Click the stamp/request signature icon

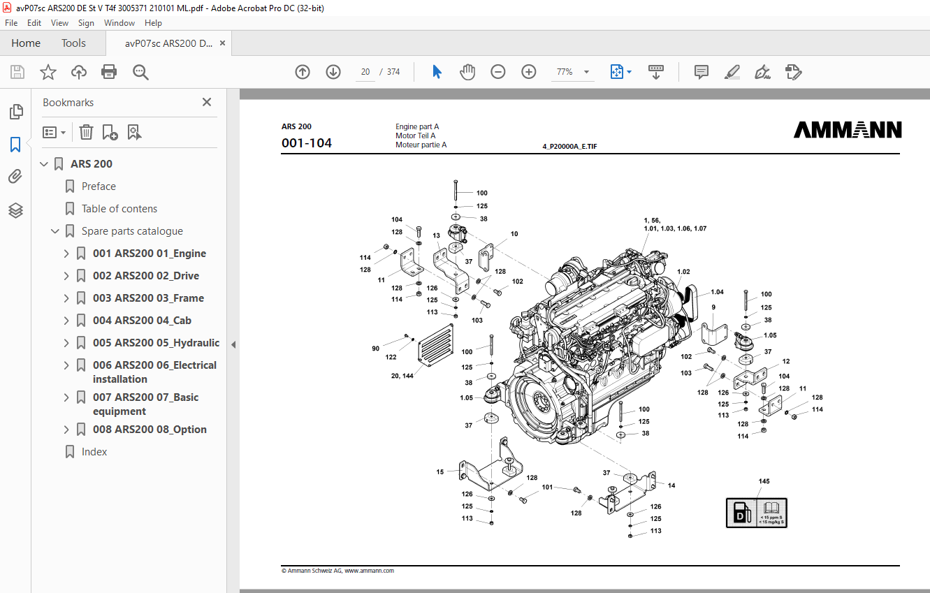794,72
